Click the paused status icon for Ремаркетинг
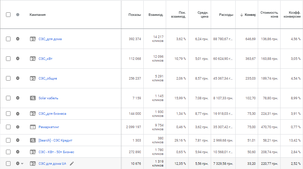Screen dimensions: 303x169 [18, 127]
